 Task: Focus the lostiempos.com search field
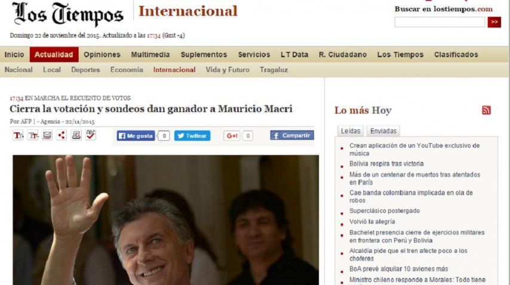(440, 22)
